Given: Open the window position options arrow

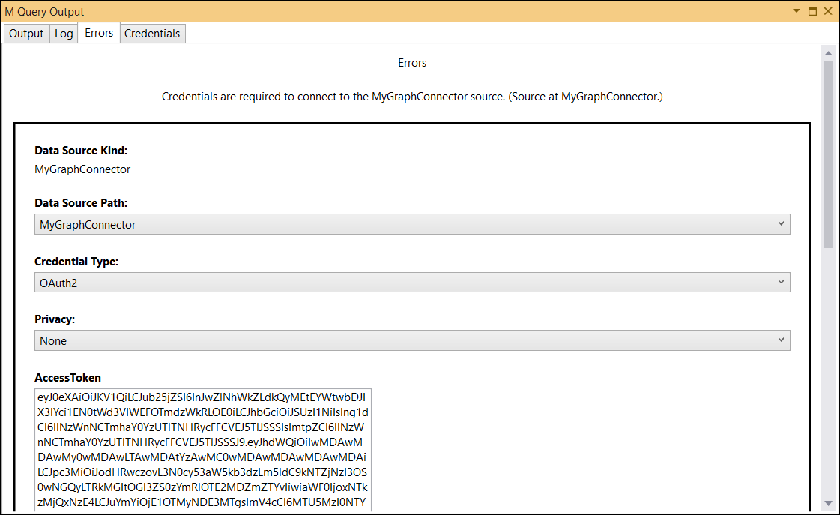Looking at the screenshot, I should click(x=797, y=11).
